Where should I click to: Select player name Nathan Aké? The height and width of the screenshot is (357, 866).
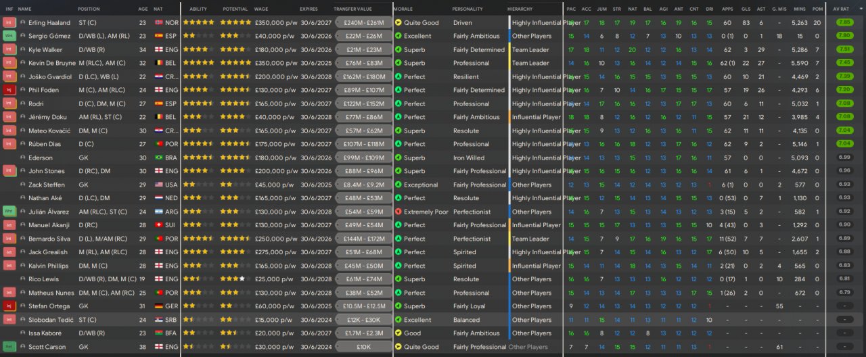(44, 198)
